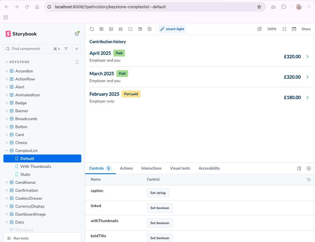This screenshot has width=315, height=242.
Task: Click the Run tests button
Action: (18, 238)
